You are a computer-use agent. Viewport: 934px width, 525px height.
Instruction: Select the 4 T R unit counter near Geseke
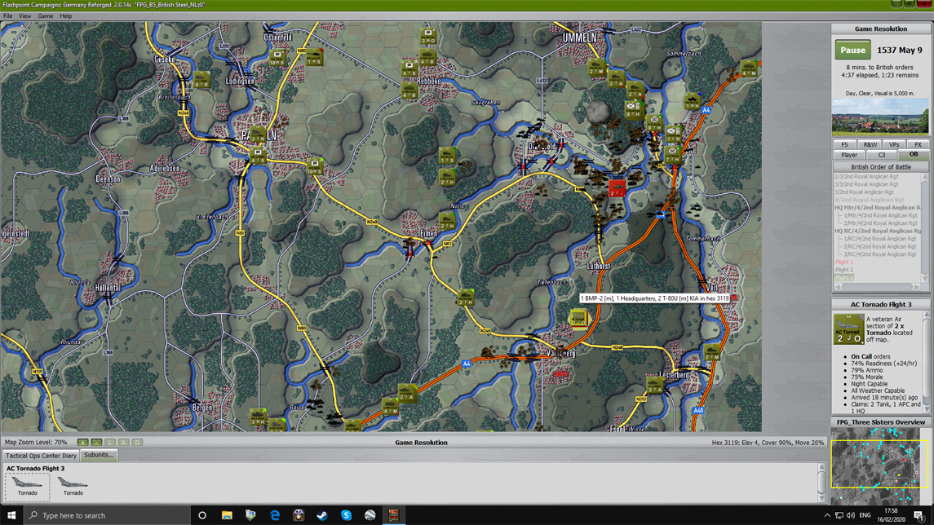click(201, 81)
